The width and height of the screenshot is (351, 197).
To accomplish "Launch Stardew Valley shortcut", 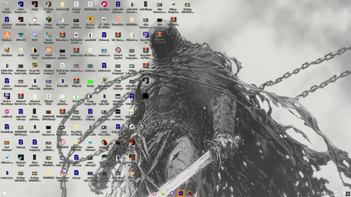I will click(x=132, y=176).
